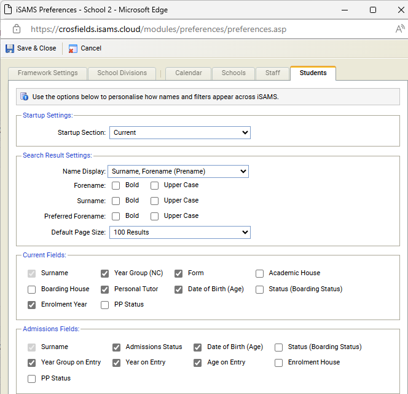Open the Startup Section dropdown
Viewport: 408px width, 394px height.
[179, 132]
